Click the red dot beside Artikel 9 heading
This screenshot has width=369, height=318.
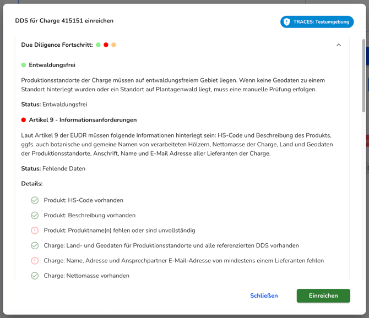[24, 120]
